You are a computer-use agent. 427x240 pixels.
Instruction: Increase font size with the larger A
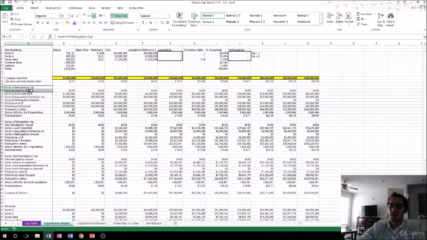click(73, 16)
